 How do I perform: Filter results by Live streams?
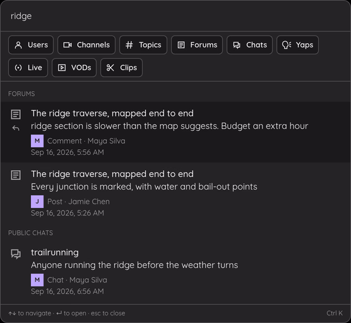(x=28, y=68)
